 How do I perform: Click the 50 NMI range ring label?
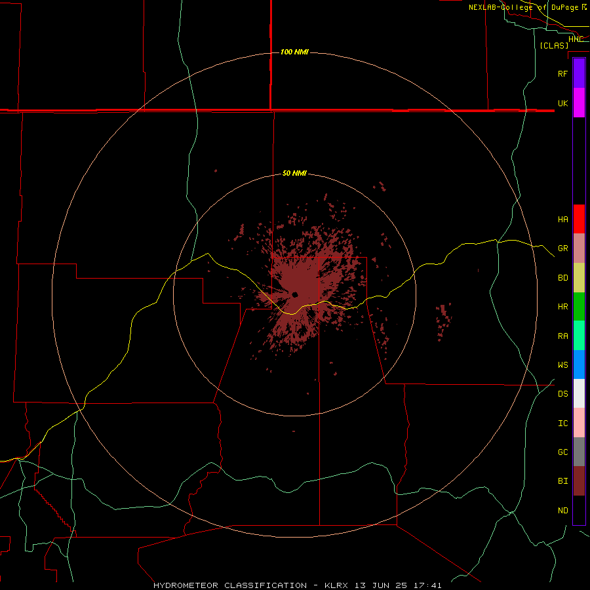click(294, 173)
